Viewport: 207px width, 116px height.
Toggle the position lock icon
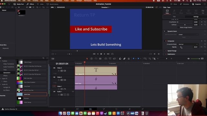tap(129, 59)
